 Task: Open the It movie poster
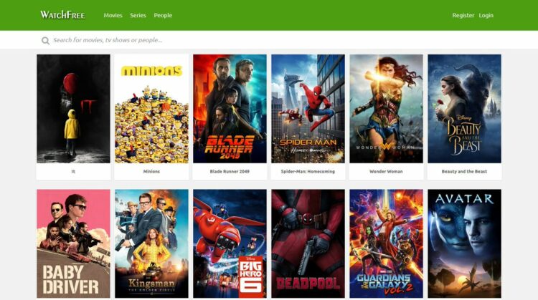coord(73,109)
